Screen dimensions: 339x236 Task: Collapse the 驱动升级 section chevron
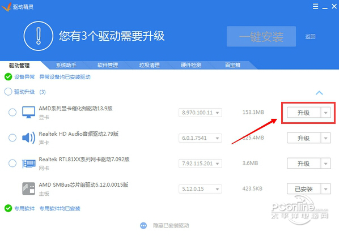[319, 93]
